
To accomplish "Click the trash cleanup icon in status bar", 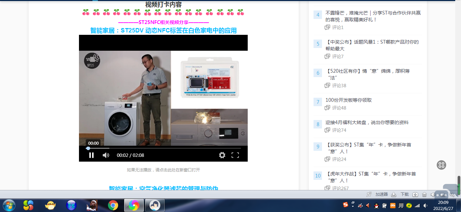I will 425,194.
